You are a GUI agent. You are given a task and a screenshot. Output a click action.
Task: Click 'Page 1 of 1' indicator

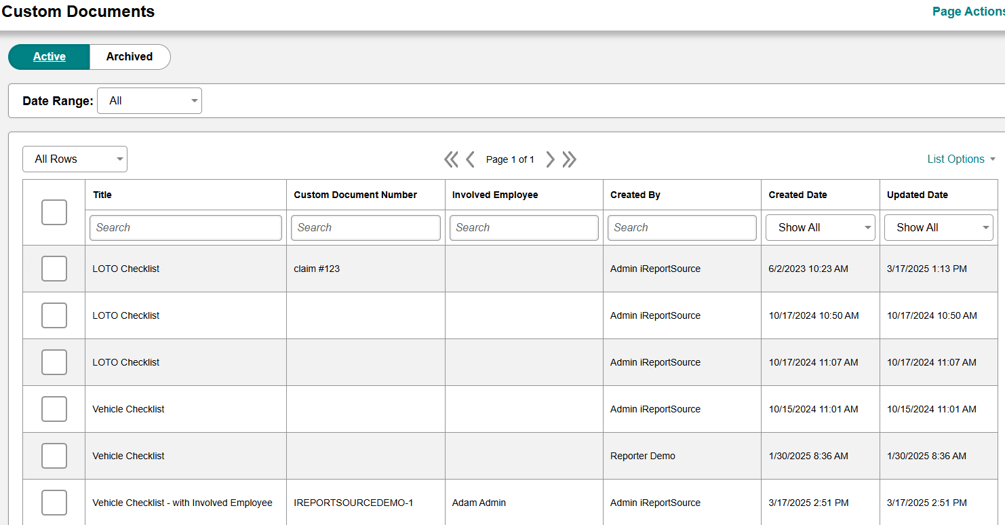(510, 159)
